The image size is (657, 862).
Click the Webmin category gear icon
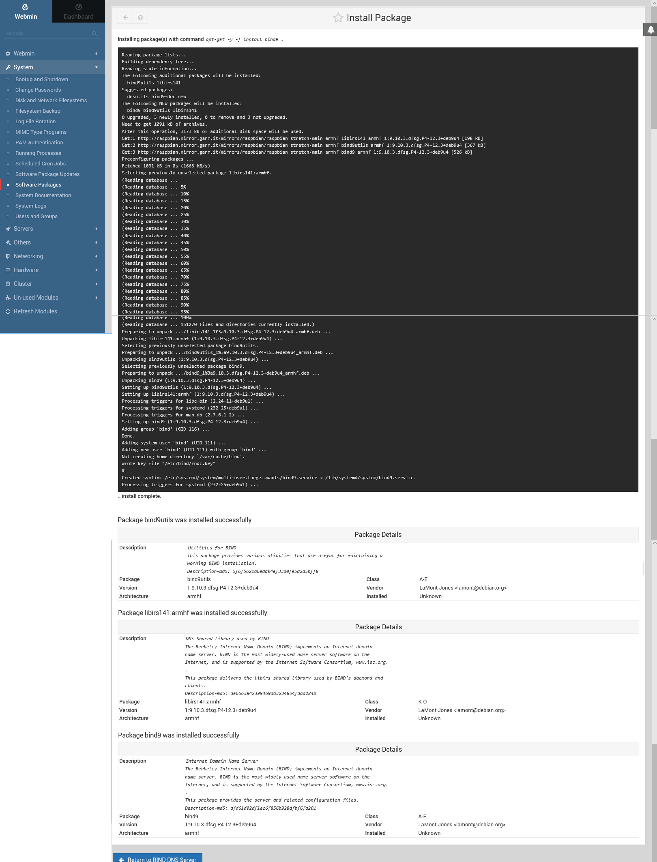[x=8, y=54]
